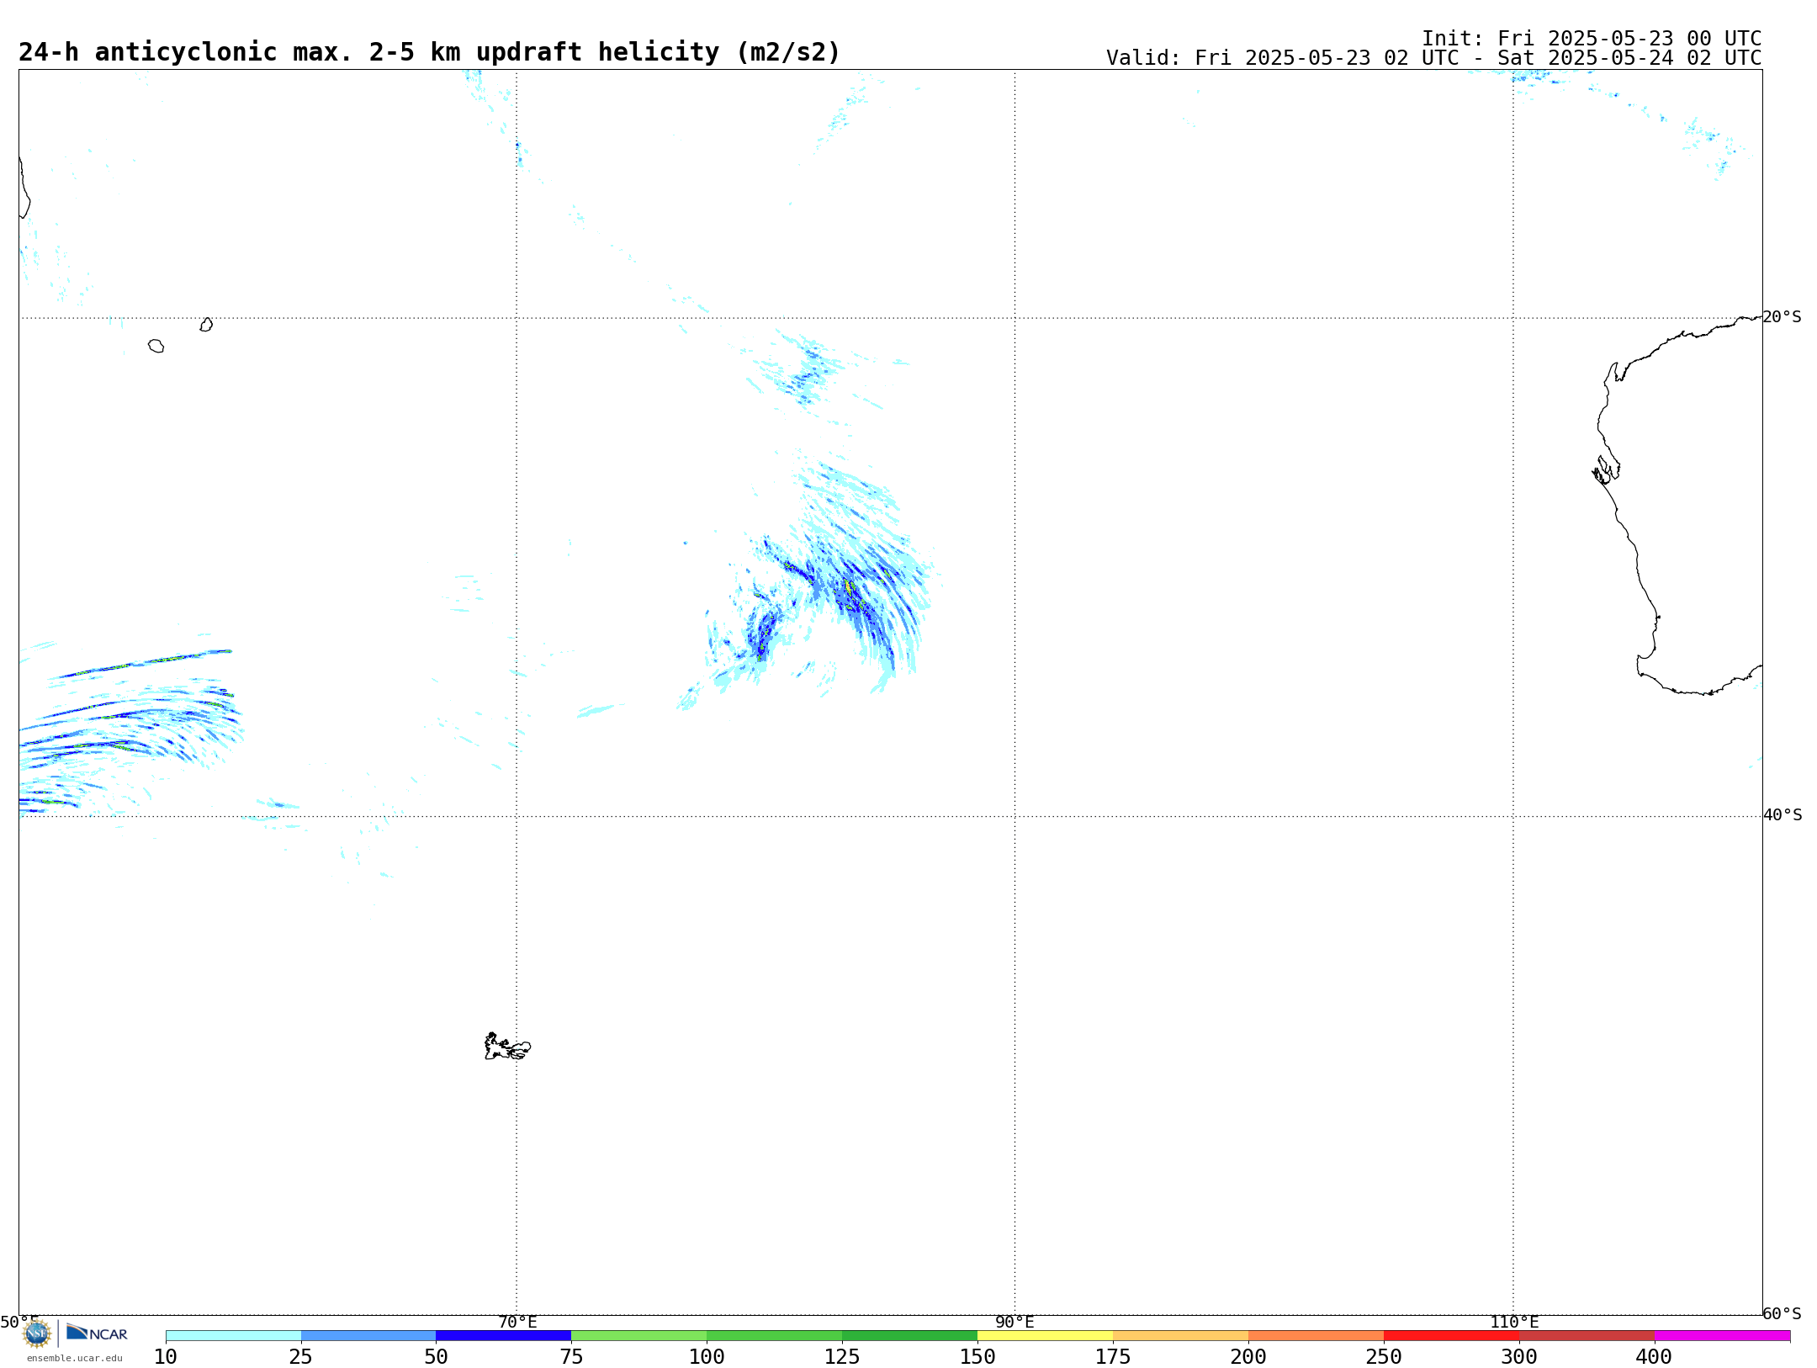
Task: Select the dark green 125-150 color swatch
Action: [x=910, y=1335]
